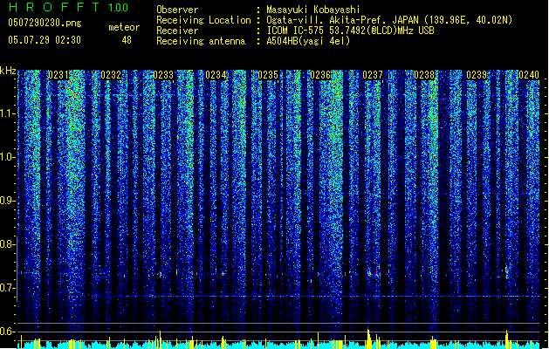The height and width of the screenshot is (349, 549).
Task: Click the tallest yellow peak near 0237
Action: (x=368, y=339)
